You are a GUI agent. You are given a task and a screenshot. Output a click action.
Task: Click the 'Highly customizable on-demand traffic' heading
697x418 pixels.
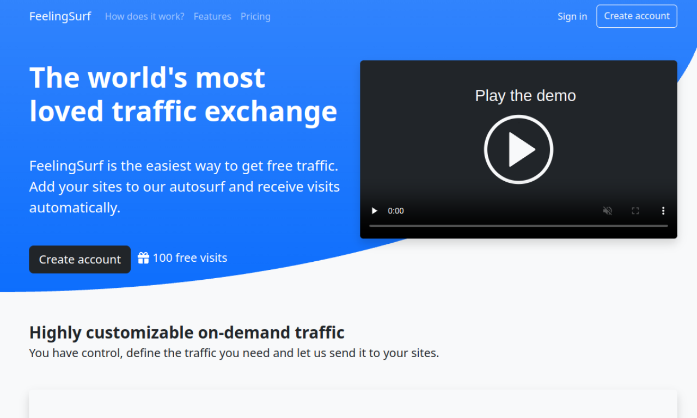click(x=187, y=332)
